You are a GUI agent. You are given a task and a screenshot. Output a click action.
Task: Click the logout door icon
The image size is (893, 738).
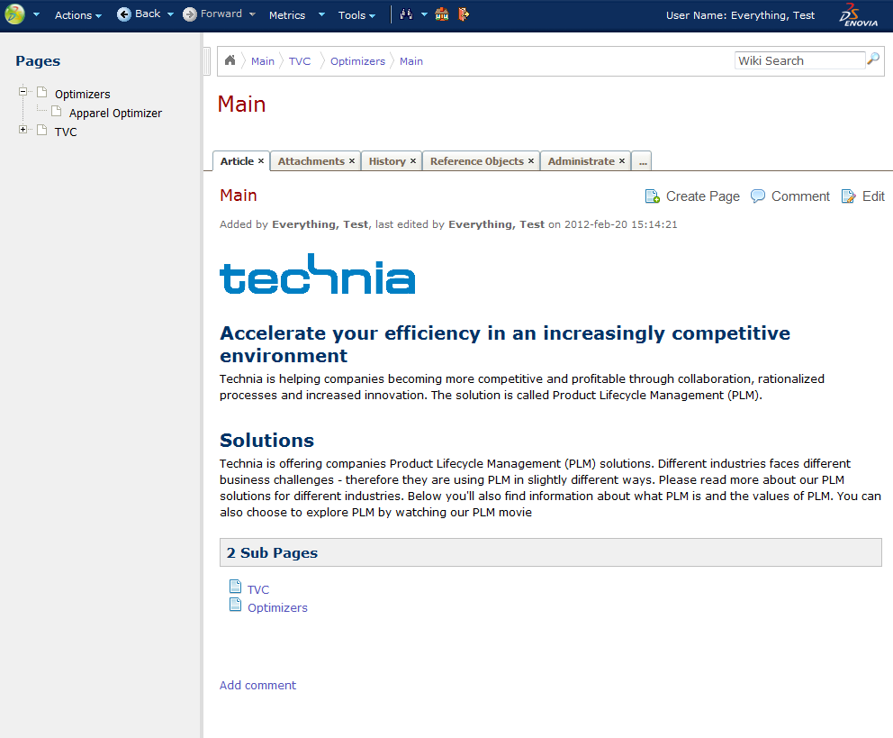(x=464, y=14)
